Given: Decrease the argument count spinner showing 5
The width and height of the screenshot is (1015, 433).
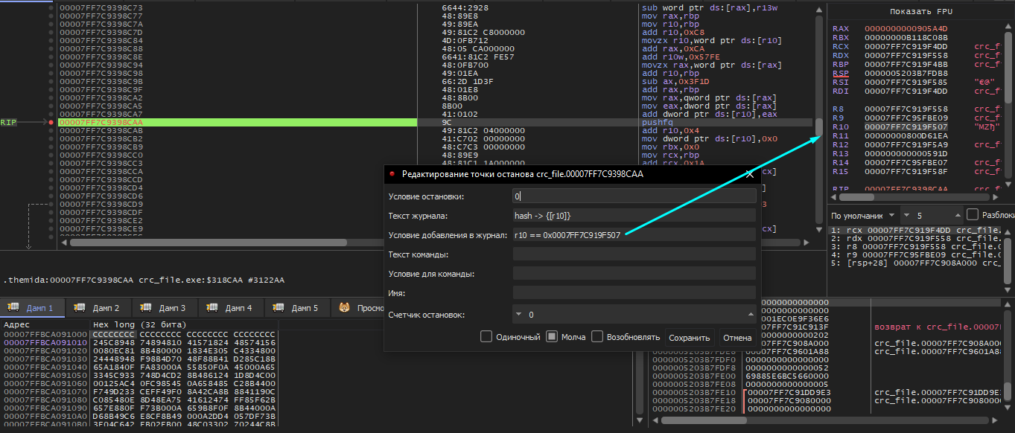Looking at the screenshot, I should coord(907,214).
